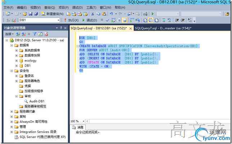Collapse the 数据库 folder
The image size is (232, 144).
[x=12, y=45]
